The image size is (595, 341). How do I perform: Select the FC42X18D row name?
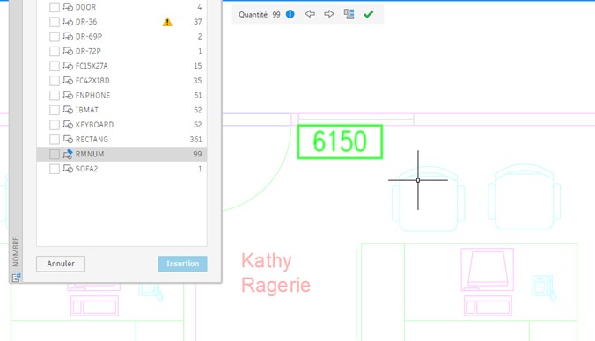point(92,81)
